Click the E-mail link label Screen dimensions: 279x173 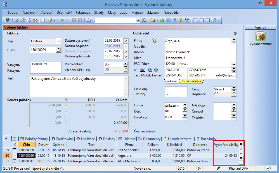click(157, 75)
